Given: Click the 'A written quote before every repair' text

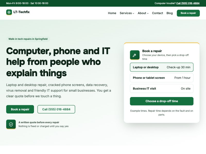Looking at the screenshot, I should pos(39,122).
